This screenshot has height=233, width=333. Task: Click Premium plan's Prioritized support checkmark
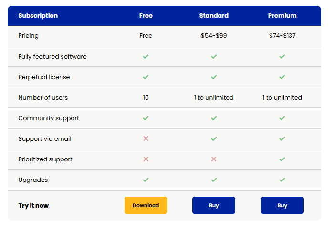(282, 159)
